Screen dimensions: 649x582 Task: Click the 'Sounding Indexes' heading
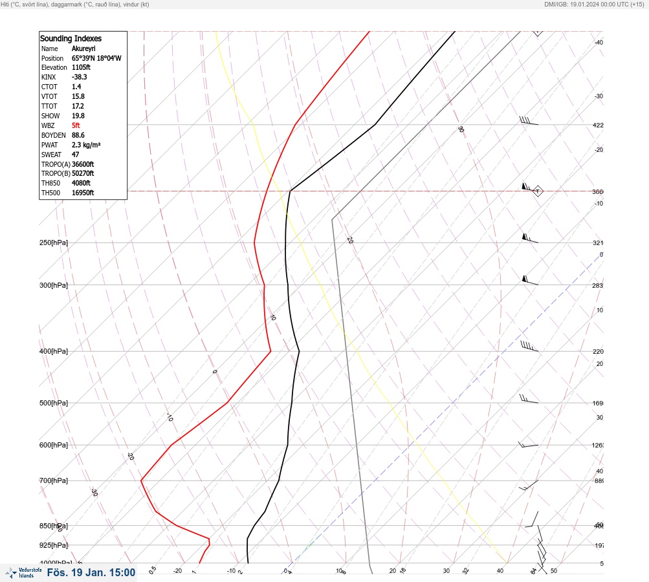[71, 38]
